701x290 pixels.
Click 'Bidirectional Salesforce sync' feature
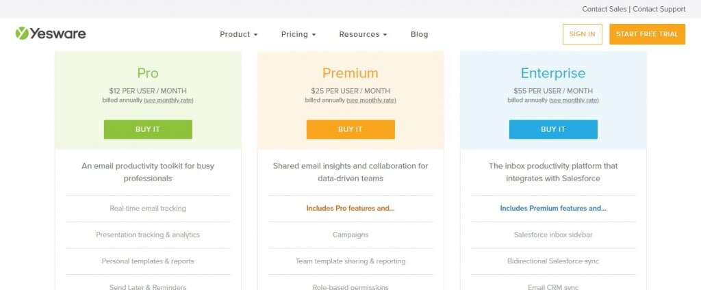pos(553,261)
